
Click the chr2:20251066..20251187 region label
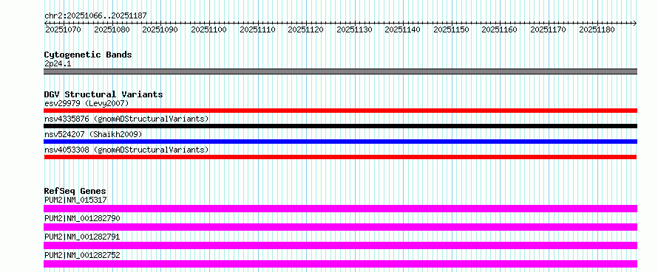(x=95, y=15)
